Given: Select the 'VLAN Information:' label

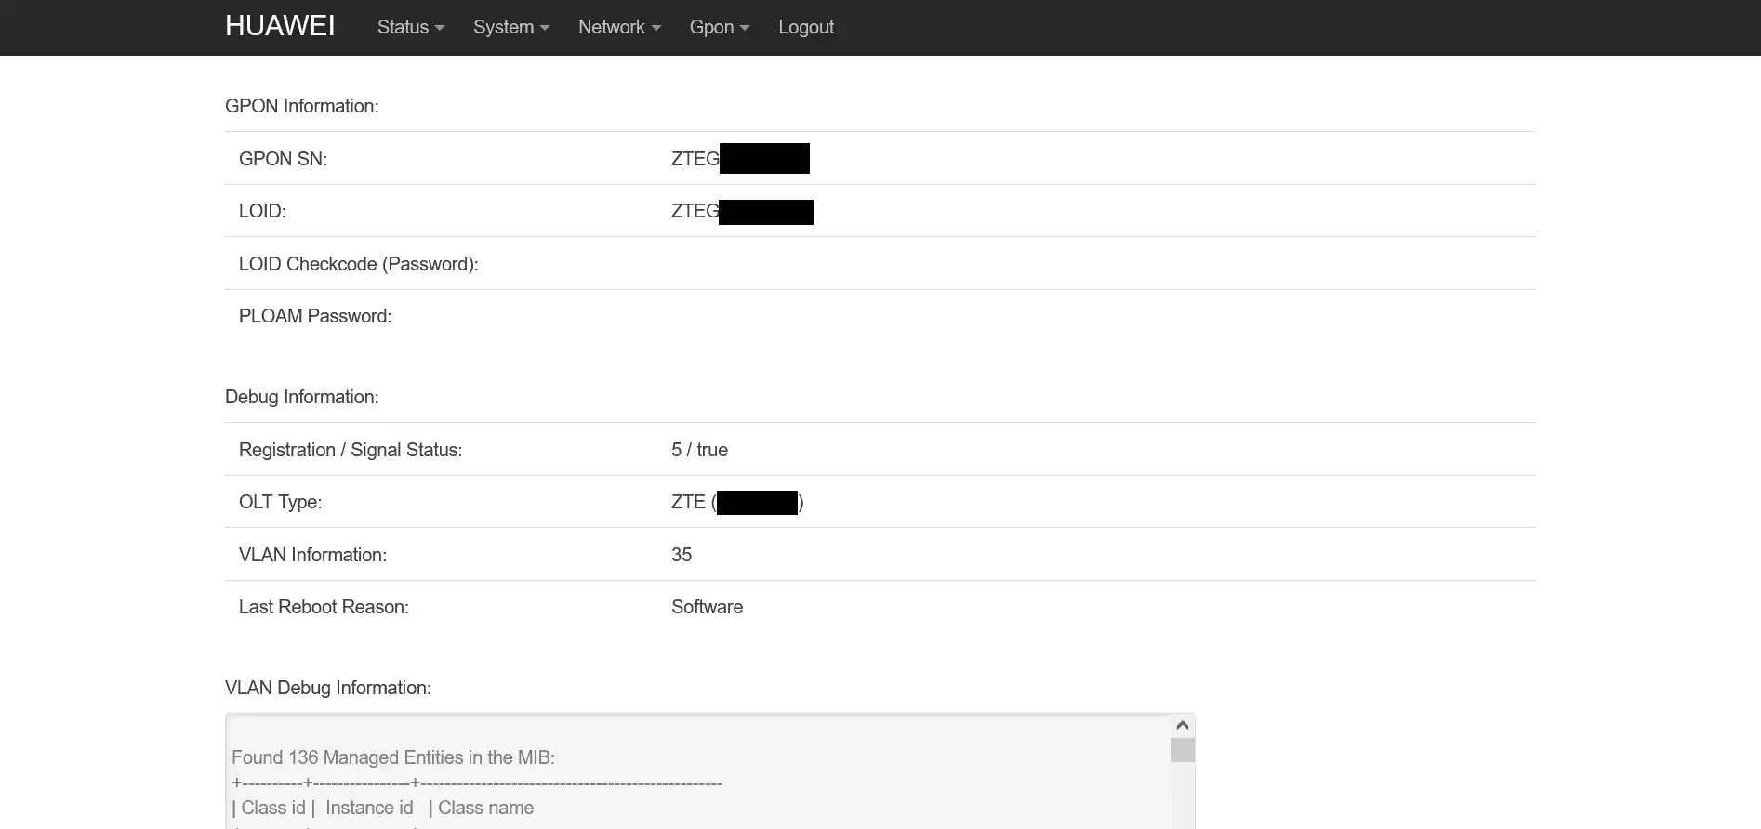Looking at the screenshot, I should point(312,555).
